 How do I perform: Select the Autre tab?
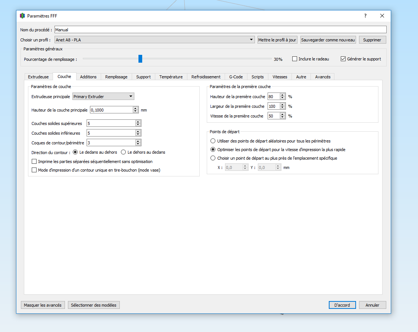(x=301, y=77)
